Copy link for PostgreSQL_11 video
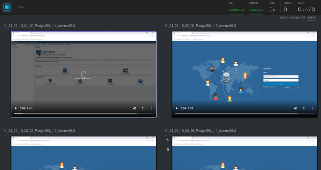 click(168, 140)
